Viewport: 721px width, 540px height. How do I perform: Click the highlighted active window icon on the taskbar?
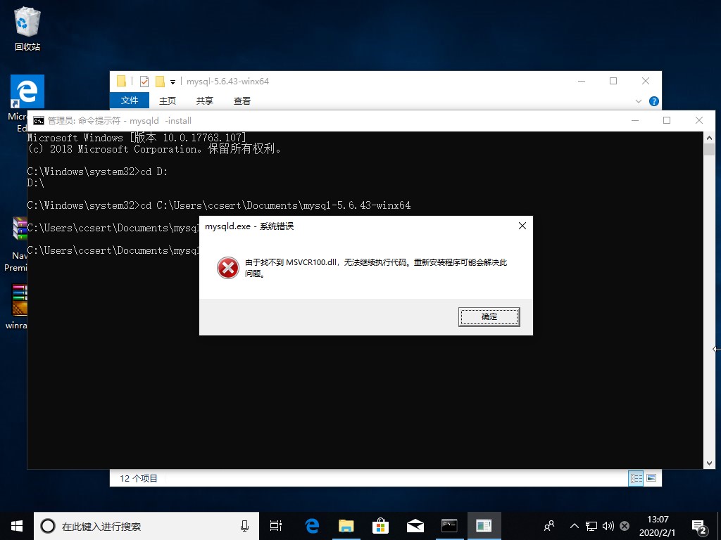[484, 526]
